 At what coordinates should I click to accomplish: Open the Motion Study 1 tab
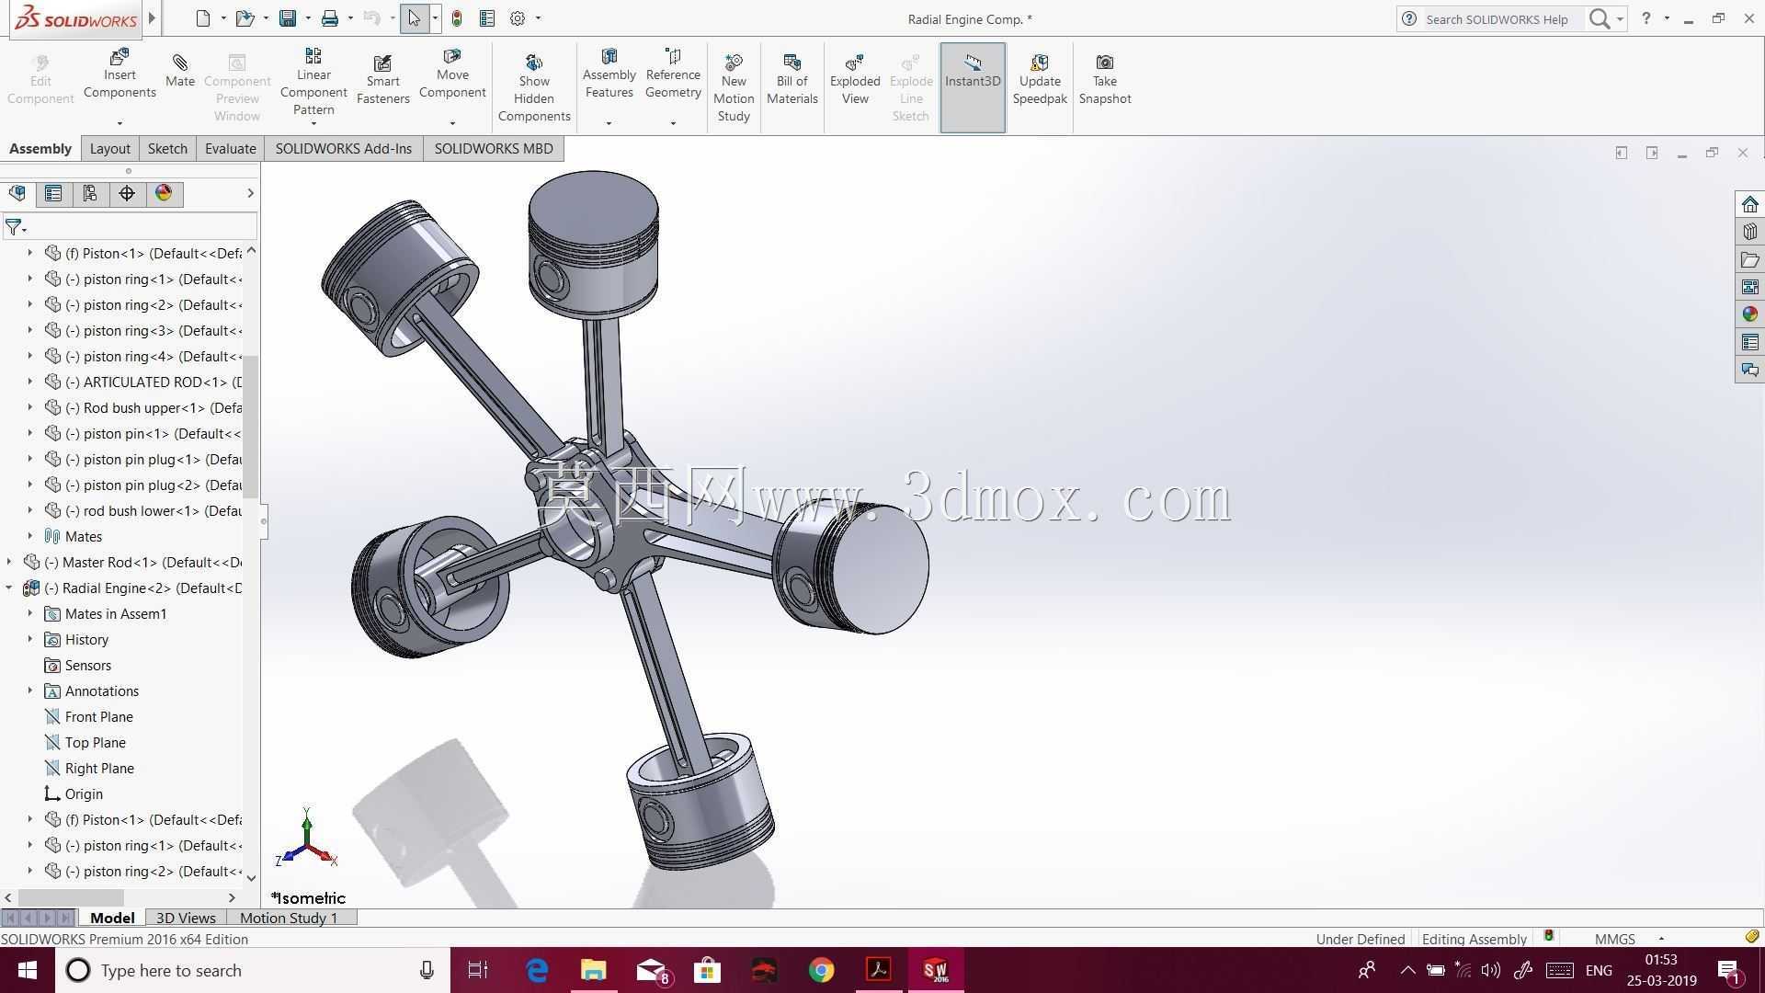(289, 918)
